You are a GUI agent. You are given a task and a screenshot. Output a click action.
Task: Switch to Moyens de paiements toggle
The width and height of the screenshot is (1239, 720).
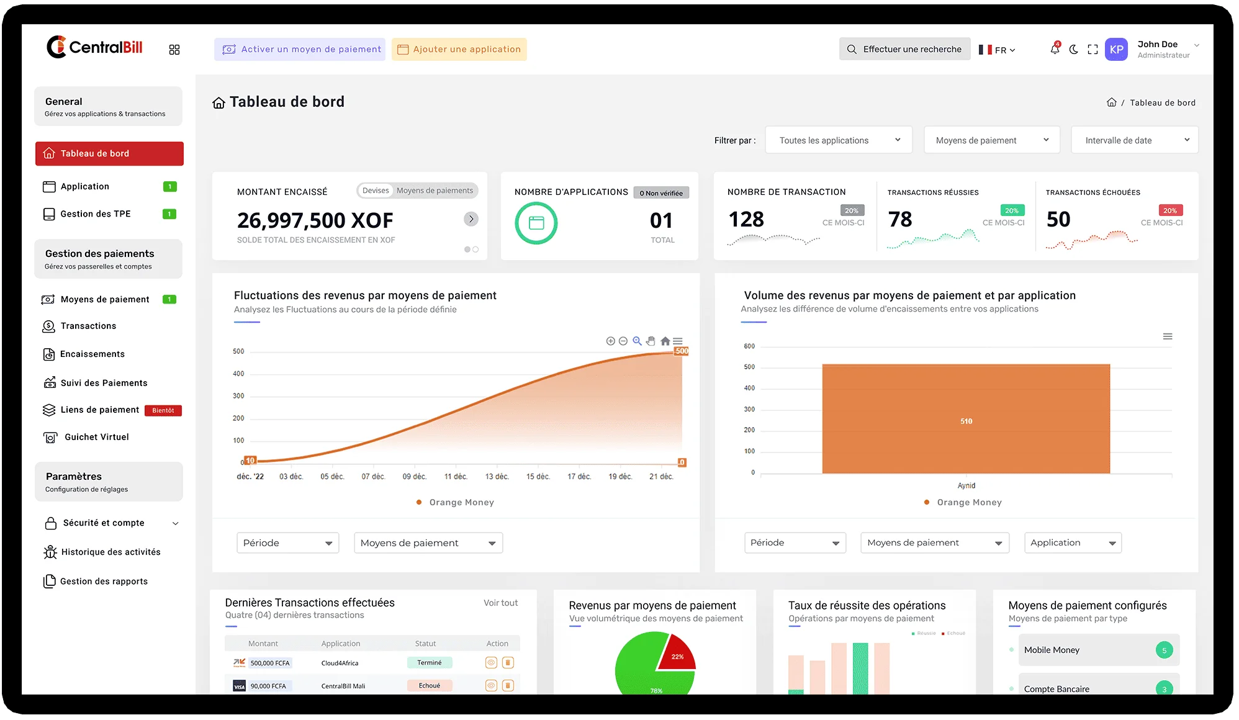[x=435, y=191]
